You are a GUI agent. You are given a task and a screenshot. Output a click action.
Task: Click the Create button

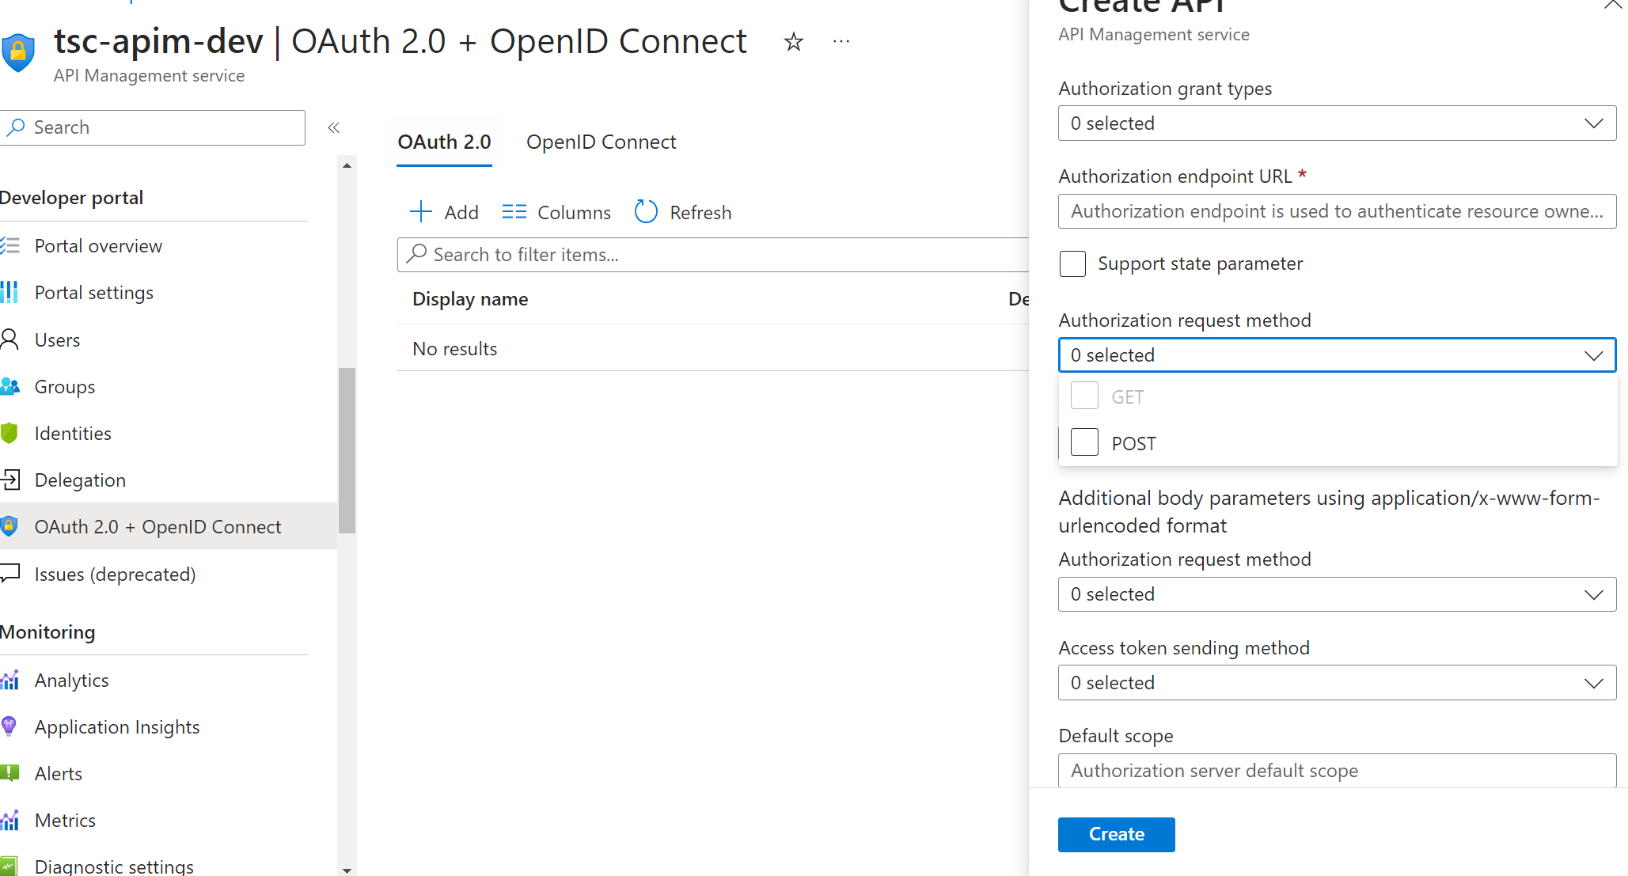[x=1116, y=834]
